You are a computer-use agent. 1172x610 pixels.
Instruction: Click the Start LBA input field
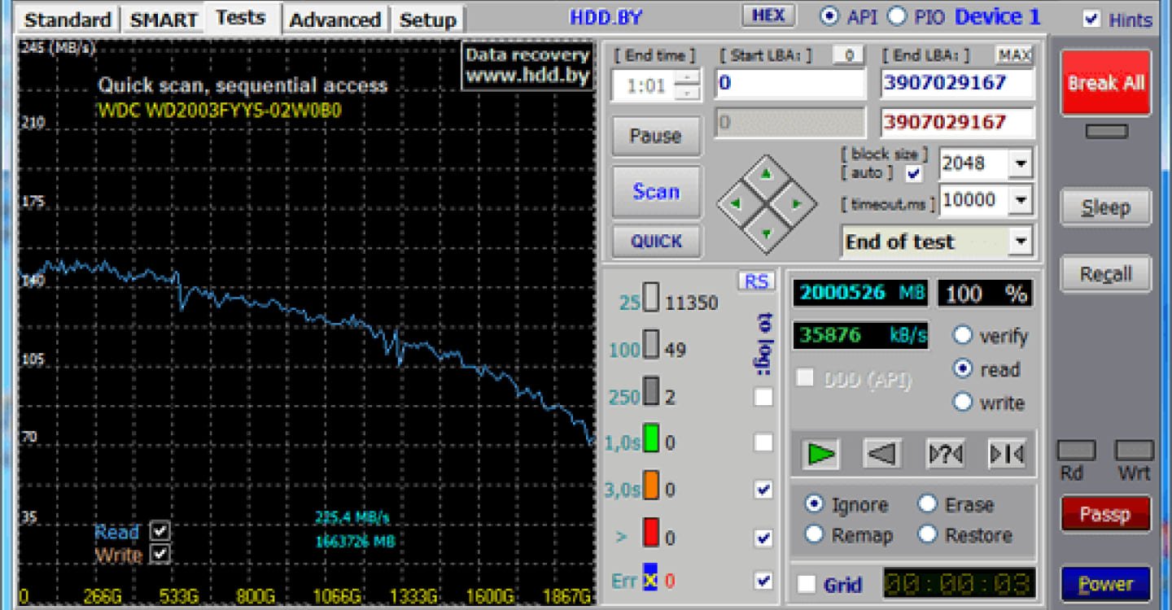(790, 83)
